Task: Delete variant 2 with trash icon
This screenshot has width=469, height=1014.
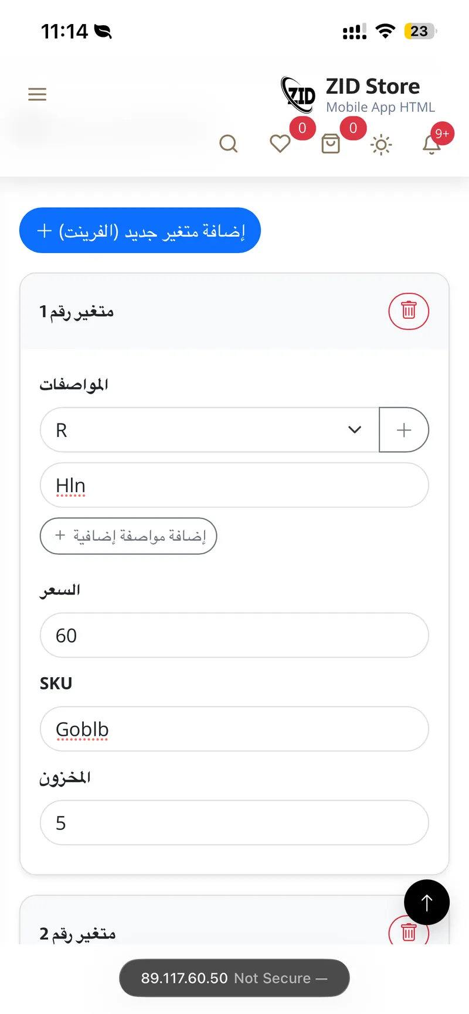Action: (409, 931)
